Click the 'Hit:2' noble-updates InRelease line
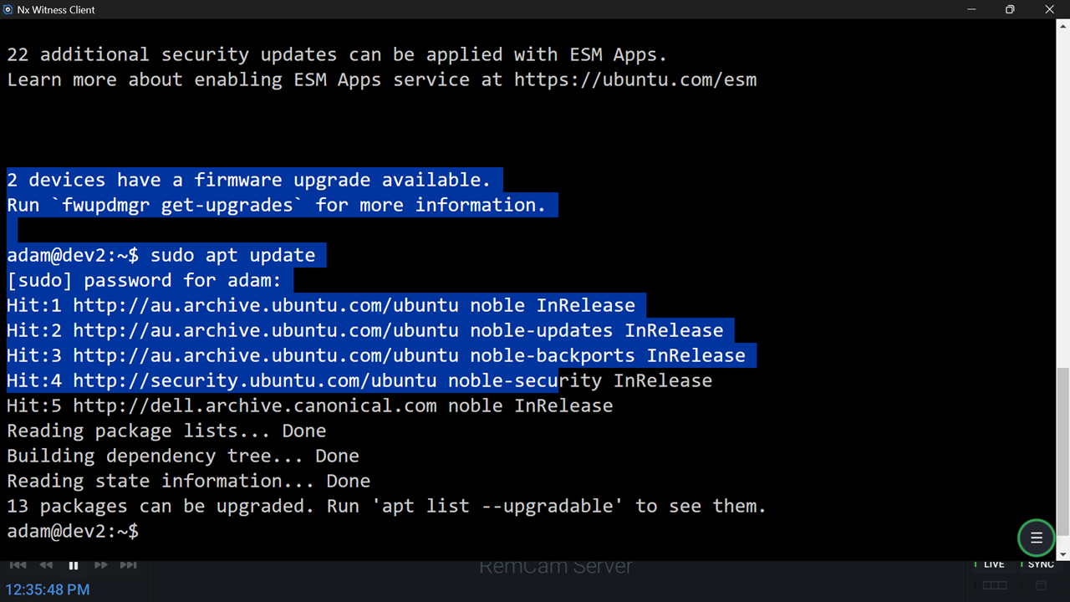The width and height of the screenshot is (1070, 602). point(364,331)
